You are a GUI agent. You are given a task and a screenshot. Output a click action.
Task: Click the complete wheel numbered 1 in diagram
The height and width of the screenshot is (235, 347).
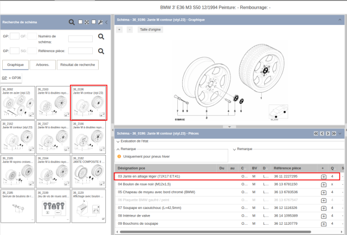262,68
